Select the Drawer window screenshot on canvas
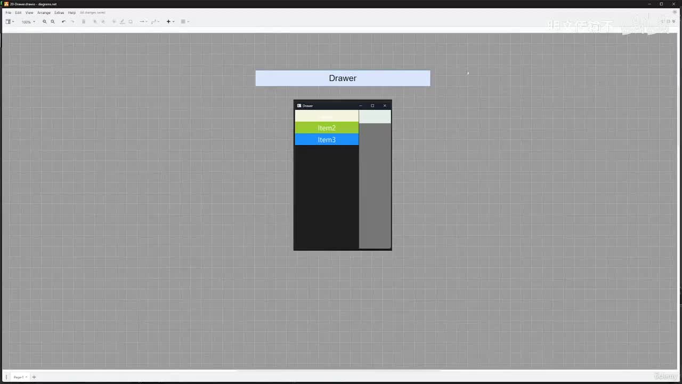The width and height of the screenshot is (682, 384). [x=343, y=175]
